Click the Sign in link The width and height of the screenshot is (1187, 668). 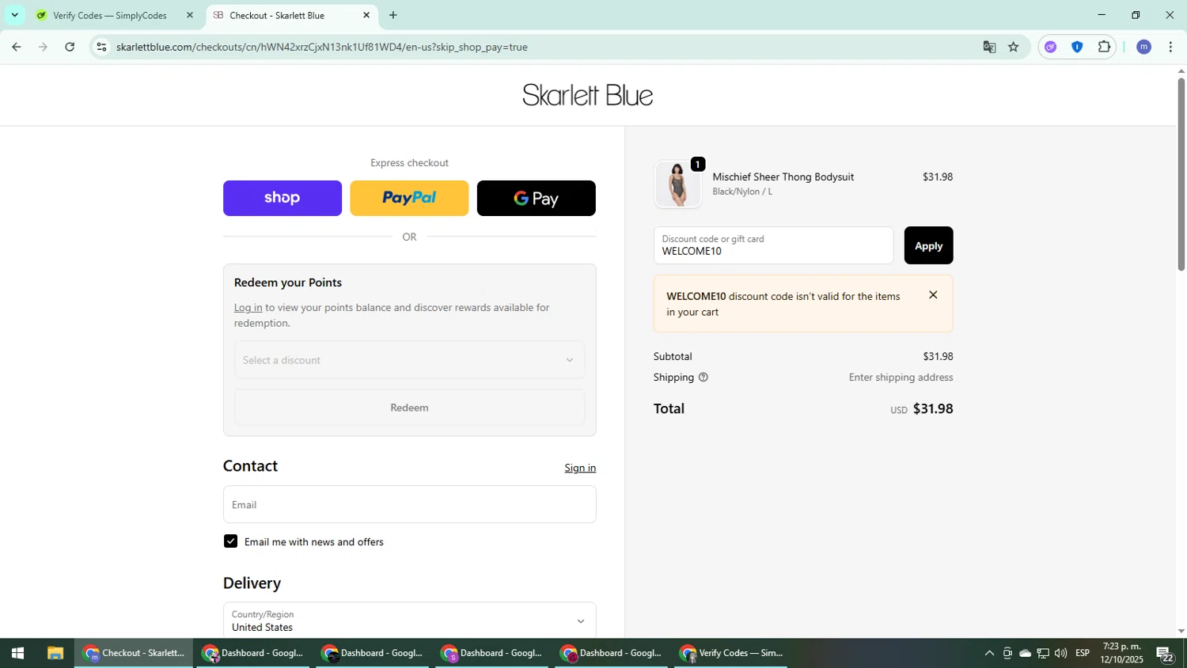[x=580, y=468]
